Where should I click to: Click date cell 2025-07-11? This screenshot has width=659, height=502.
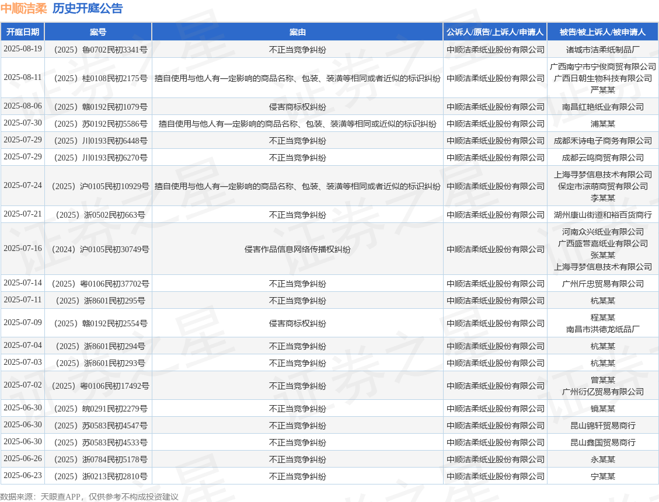[x=23, y=300]
